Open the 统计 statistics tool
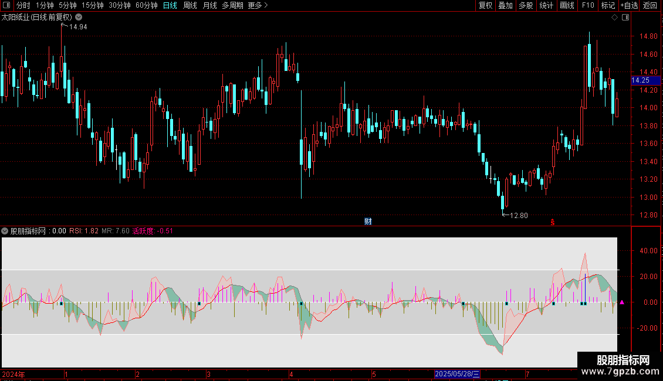 pyautogui.click(x=546, y=5)
